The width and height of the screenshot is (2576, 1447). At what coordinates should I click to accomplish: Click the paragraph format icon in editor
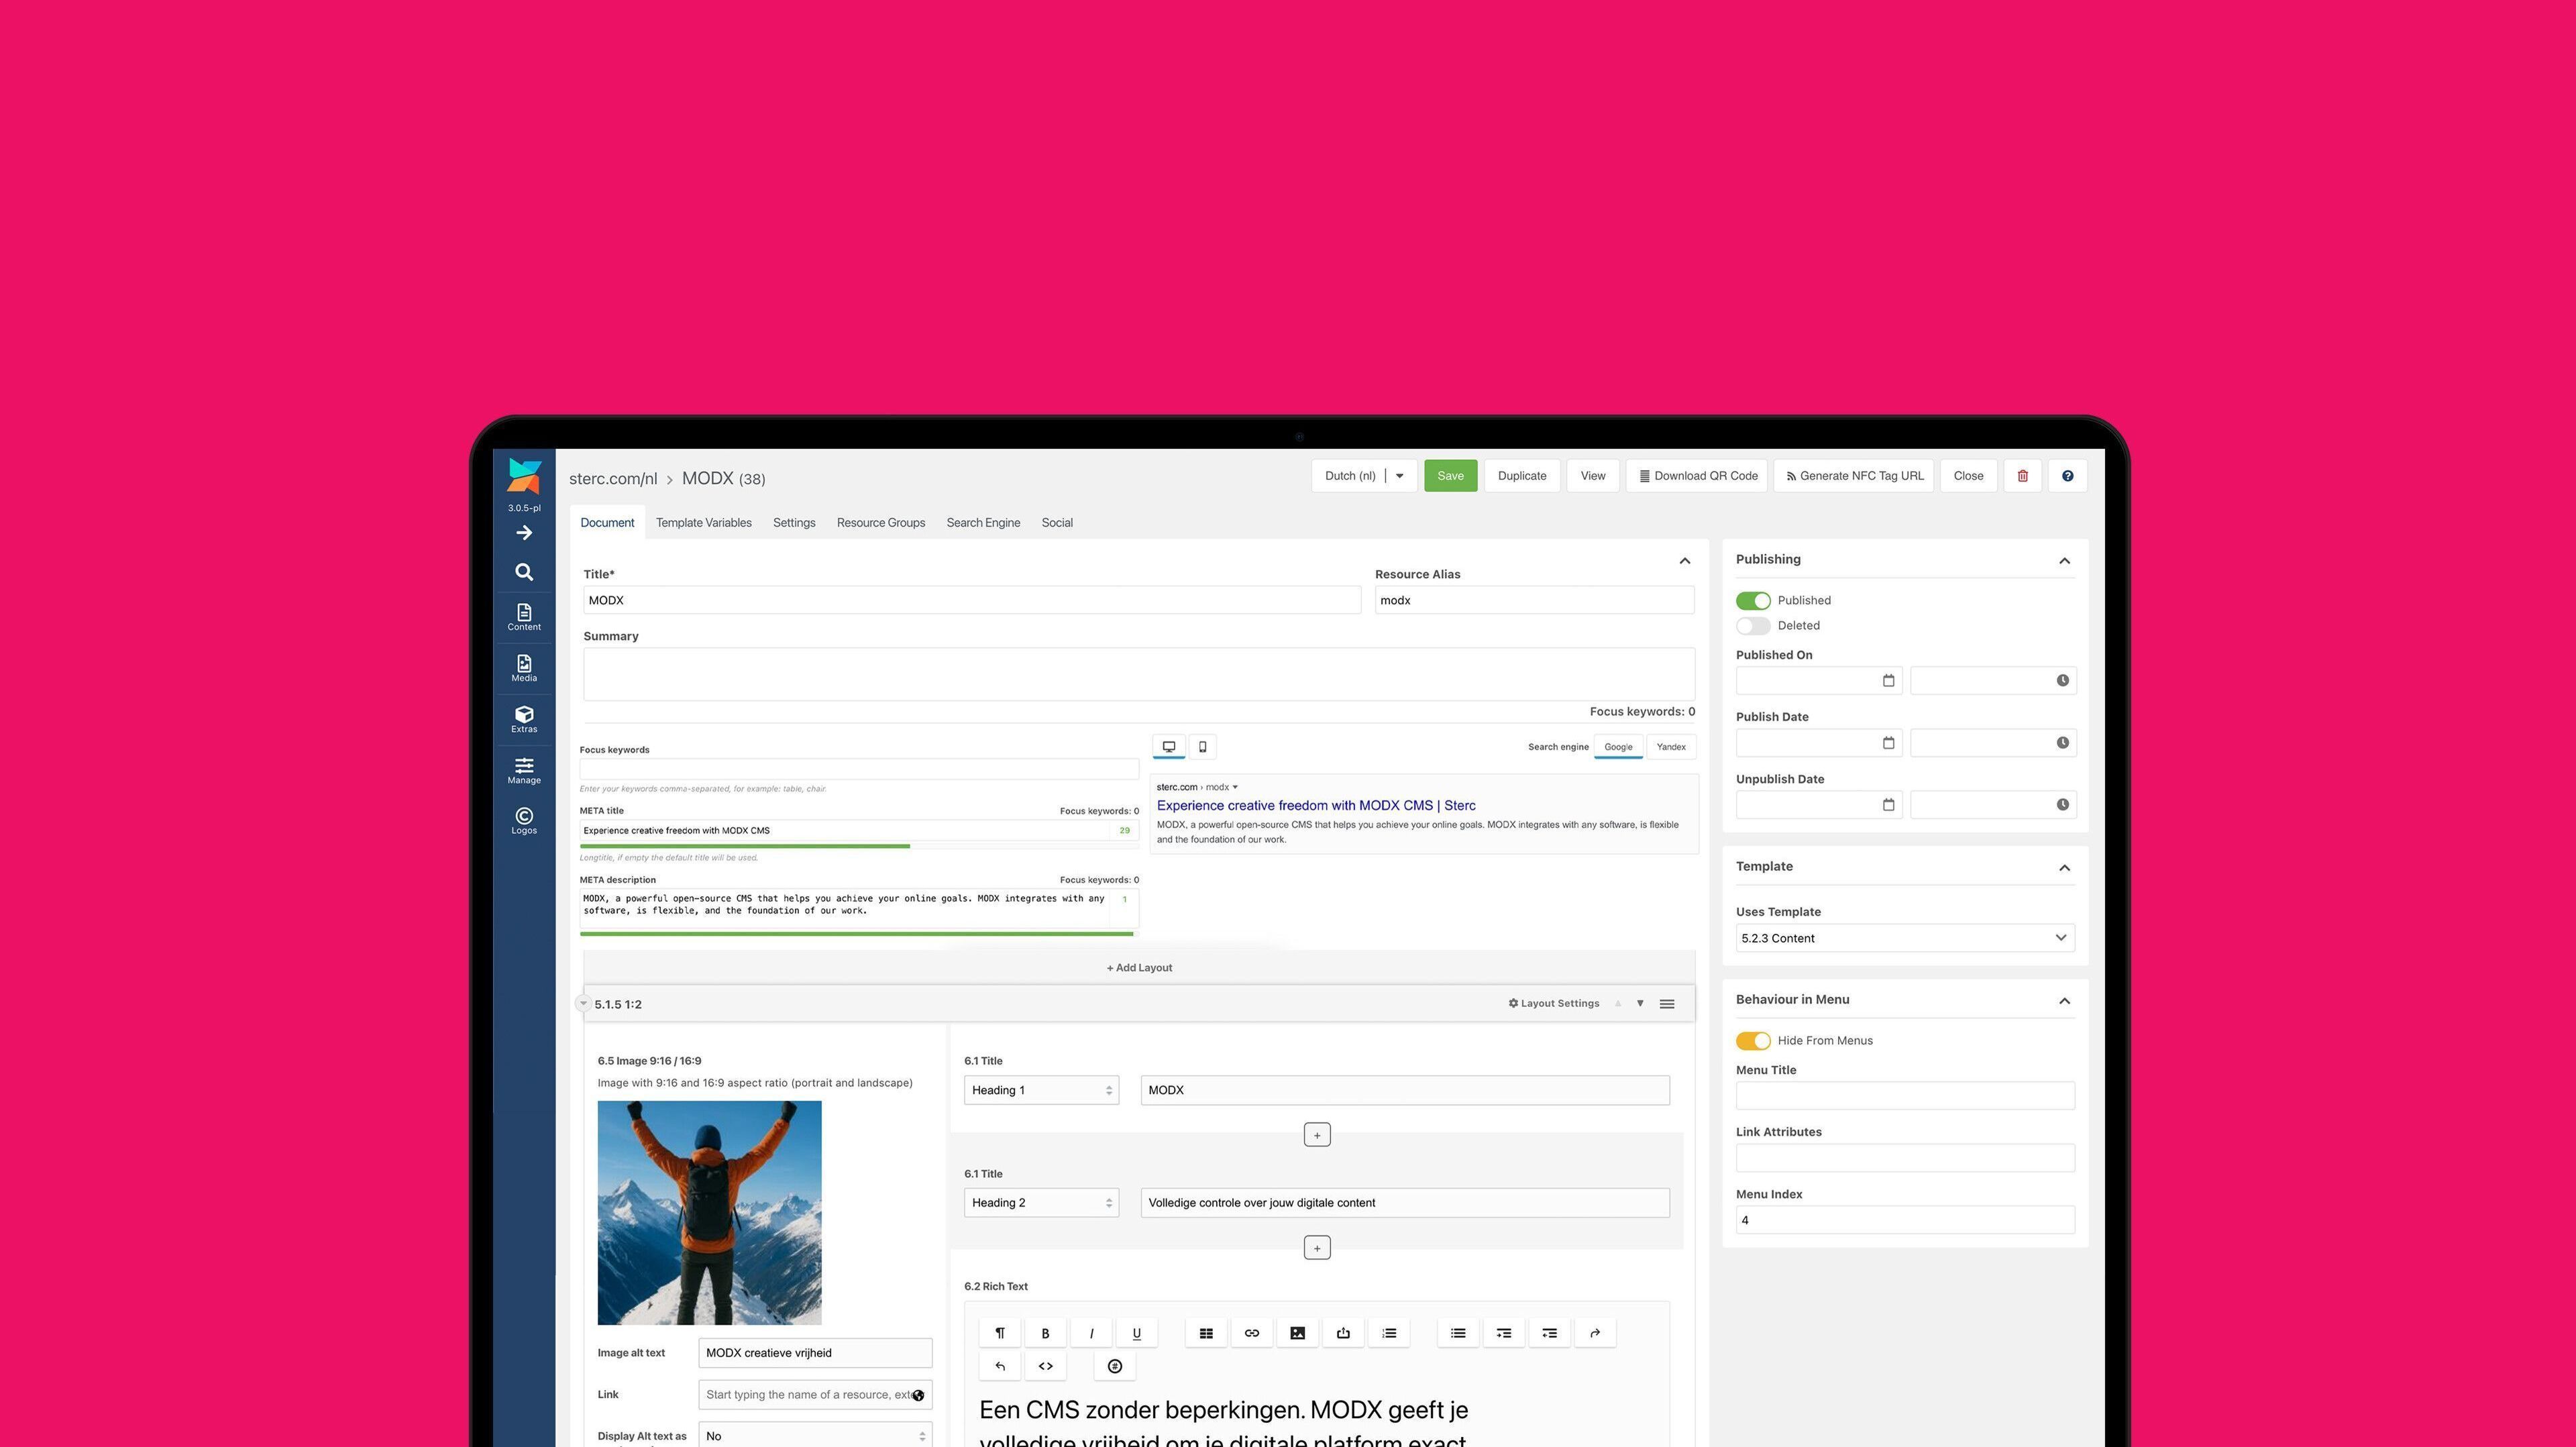pyautogui.click(x=1000, y=1333)
